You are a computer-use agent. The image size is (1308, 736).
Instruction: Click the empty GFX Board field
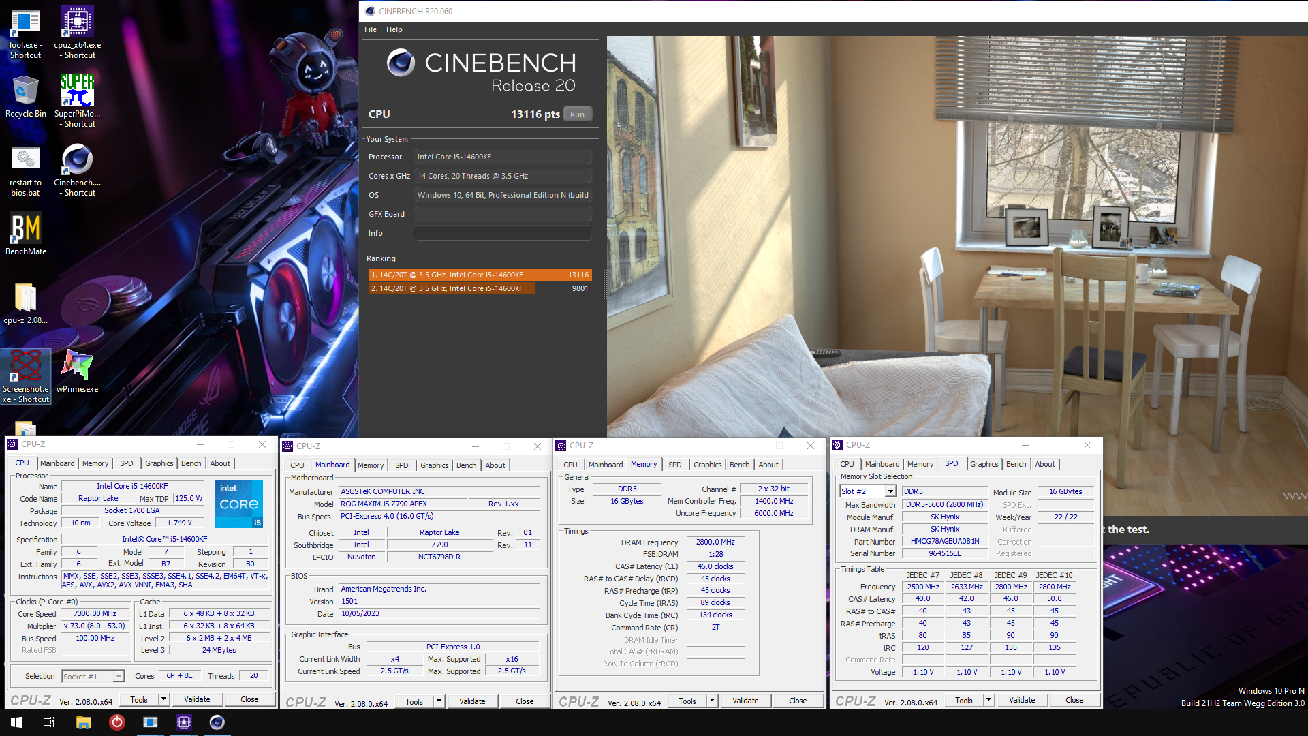(x=503, y=214)
